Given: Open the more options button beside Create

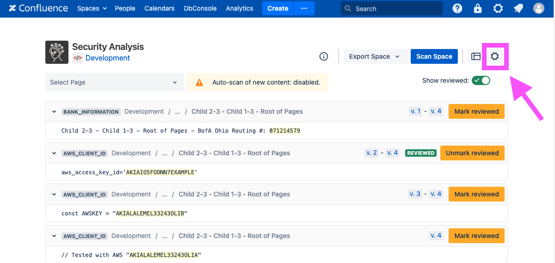Looking at the screenshot, I should point(304,8).
